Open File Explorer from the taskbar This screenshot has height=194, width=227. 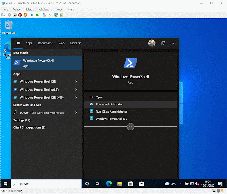tap(120, 184)
